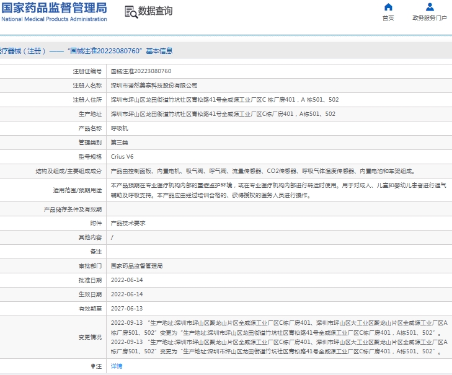Click the 审批部门 row label

91,266
